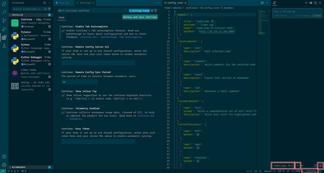
Task: Open remote window indicator in status bar
Action: click(3, 171)
